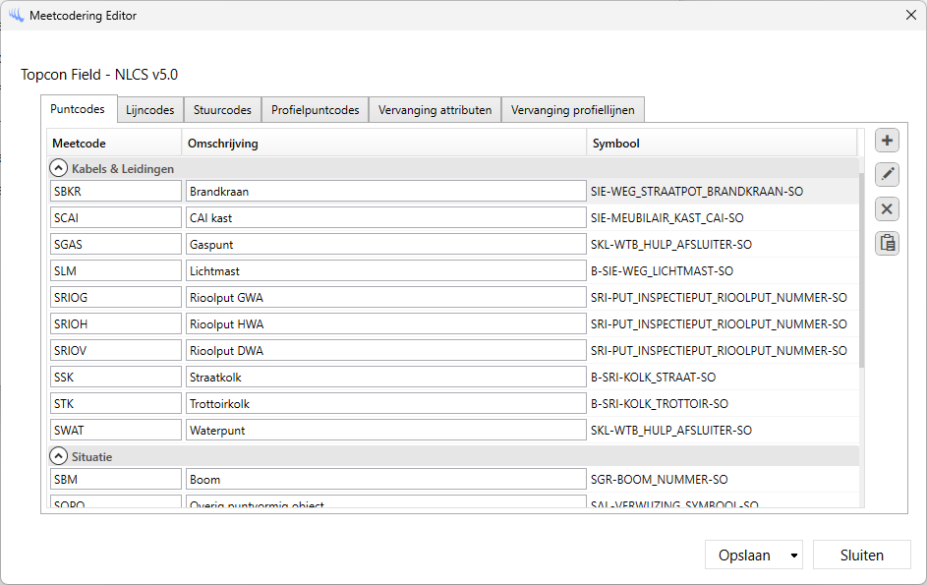Switch to the Lijncodes tab
Viewport: 927px width, 585px height.
coord(150,110)
